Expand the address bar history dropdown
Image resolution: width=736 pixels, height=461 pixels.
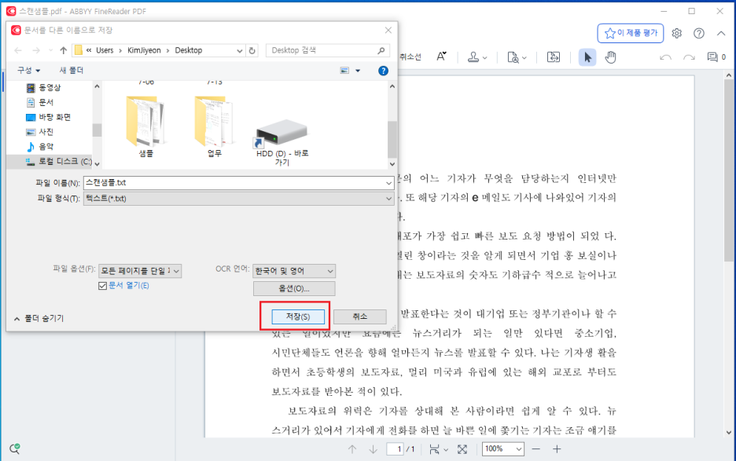(x=239, y=50)
